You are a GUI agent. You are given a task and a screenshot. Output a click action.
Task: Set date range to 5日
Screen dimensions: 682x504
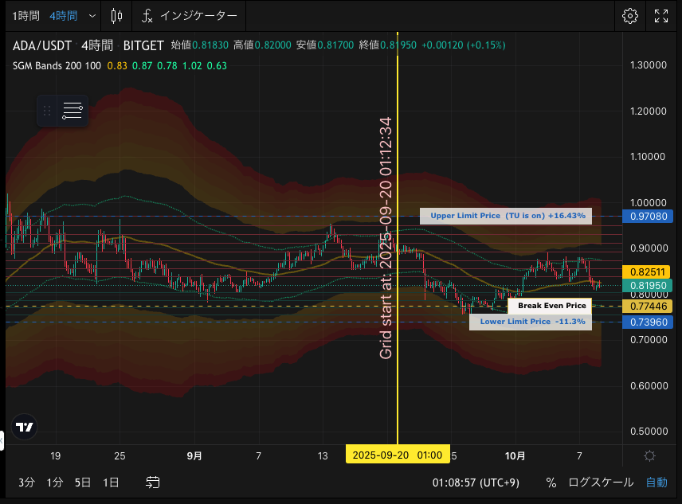[x=83, y=482]
